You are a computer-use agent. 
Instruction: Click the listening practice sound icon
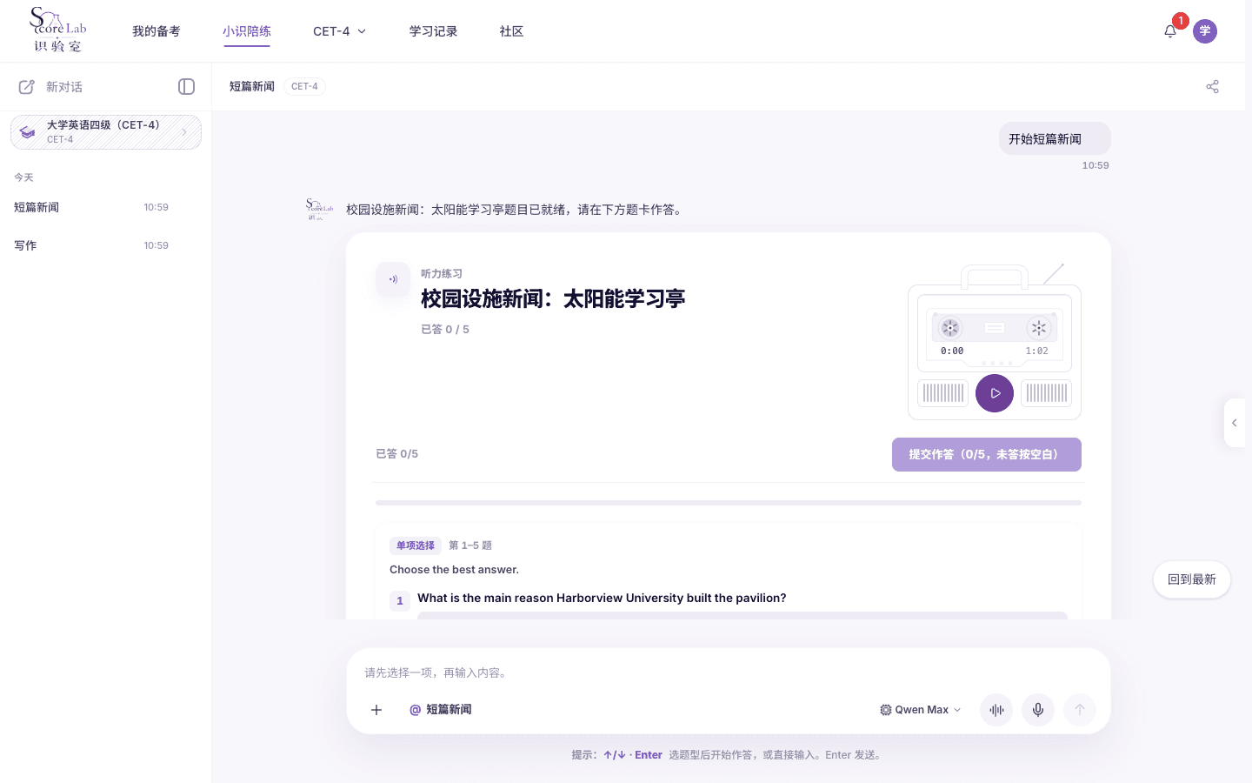pyautogui.click(x=393, y=279)
